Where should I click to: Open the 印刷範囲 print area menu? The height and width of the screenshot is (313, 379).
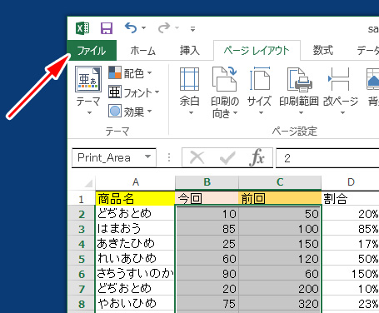(299, 92)
